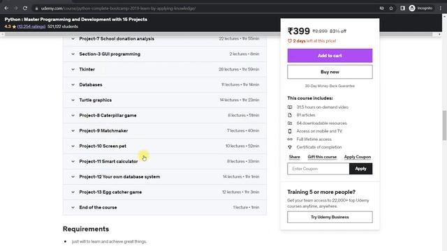
Task: Reload the page with the refresh icon
Action: click(x=25, y=8)
